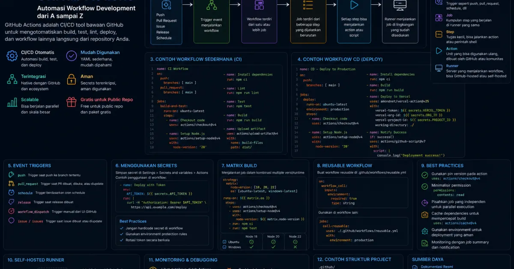
Task: Click the 12. CONTOH STRUKTUR PROJECT heading
Action: [x=354, y=259]
